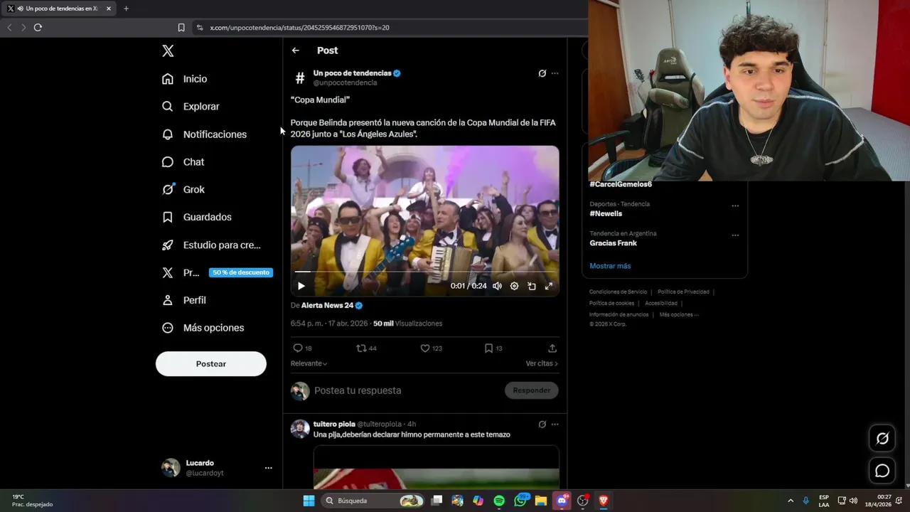
Task: Click the taskbar Búsqueda search box
Action: click(373, 501)
